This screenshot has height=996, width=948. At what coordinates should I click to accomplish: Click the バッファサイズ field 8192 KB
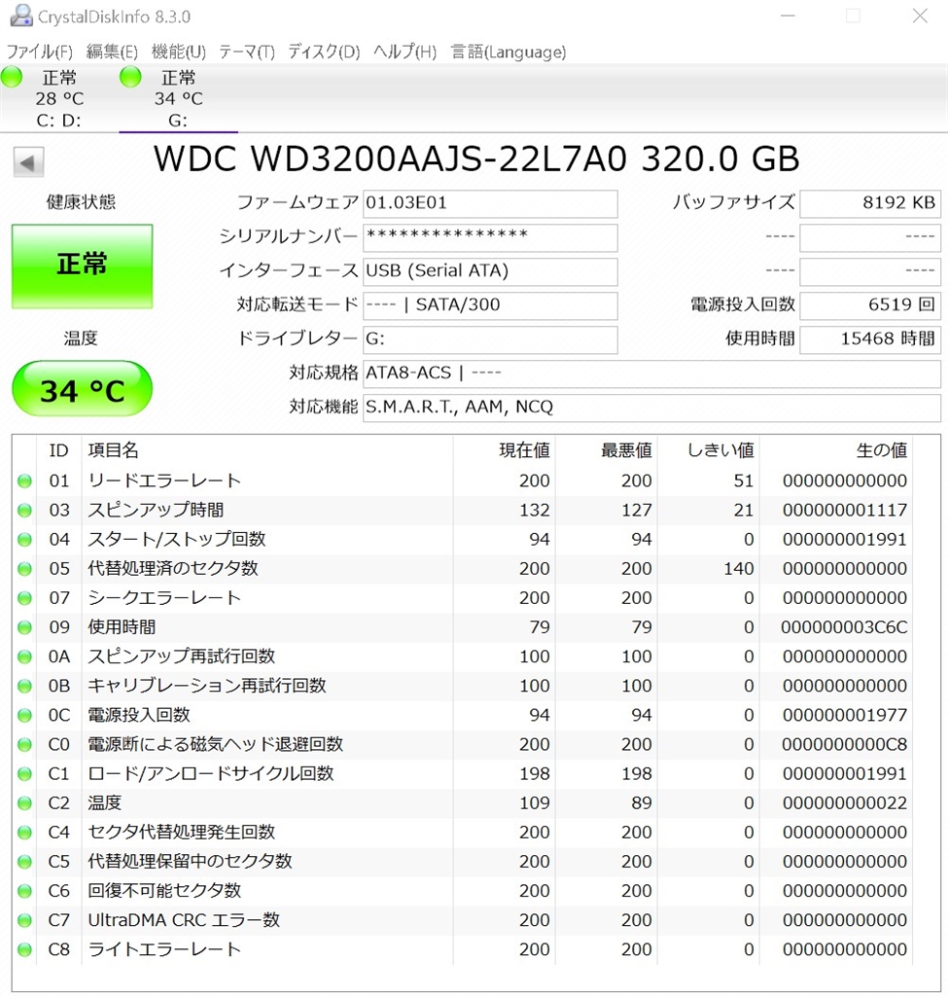[x=870, y=203]
